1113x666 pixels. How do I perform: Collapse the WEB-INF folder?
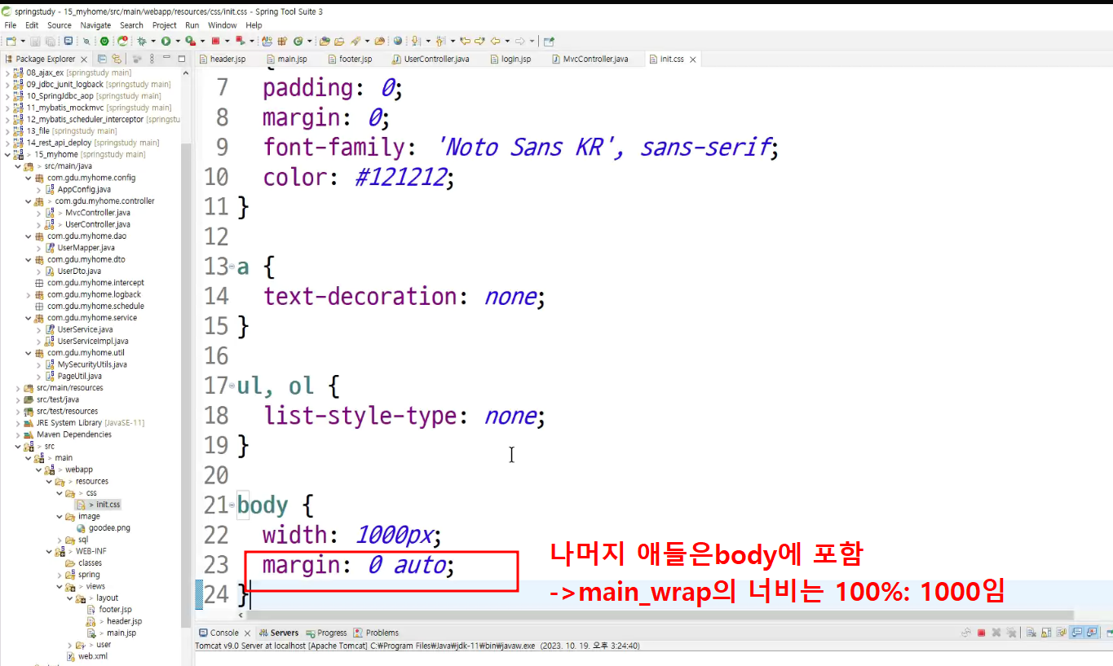[x=48, y=551]
